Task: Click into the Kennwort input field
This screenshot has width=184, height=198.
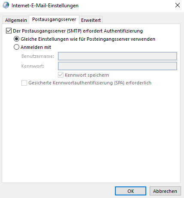Action: point(118,66)
